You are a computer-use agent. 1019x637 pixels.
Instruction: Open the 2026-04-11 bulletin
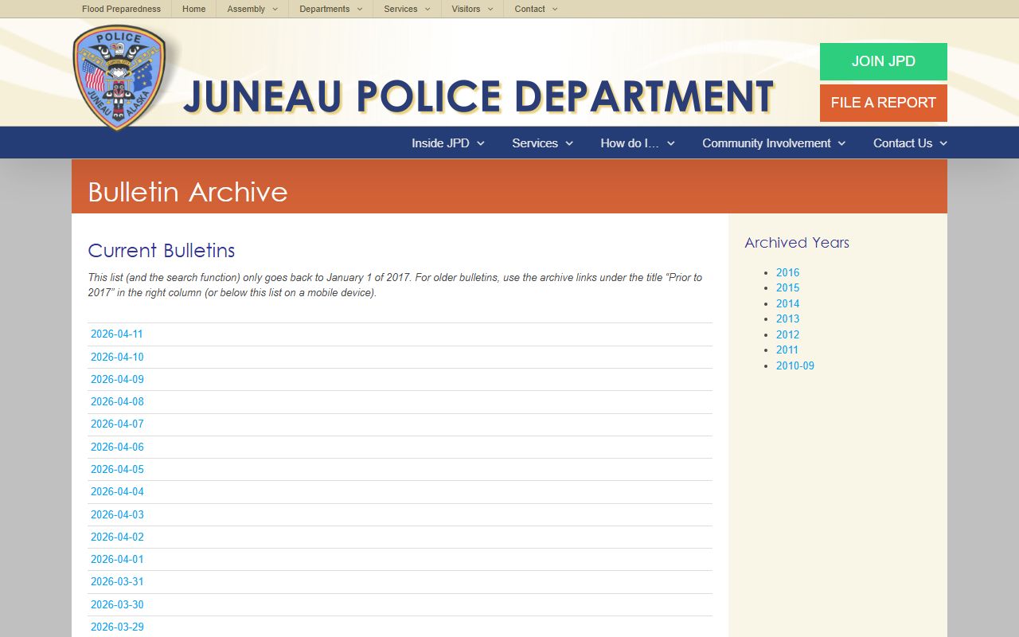tap(117, 334)
